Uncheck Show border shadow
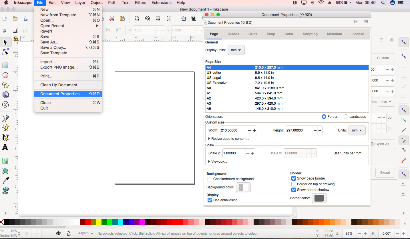This screenshot has width=410, height=239. click(x=294, y=190)
